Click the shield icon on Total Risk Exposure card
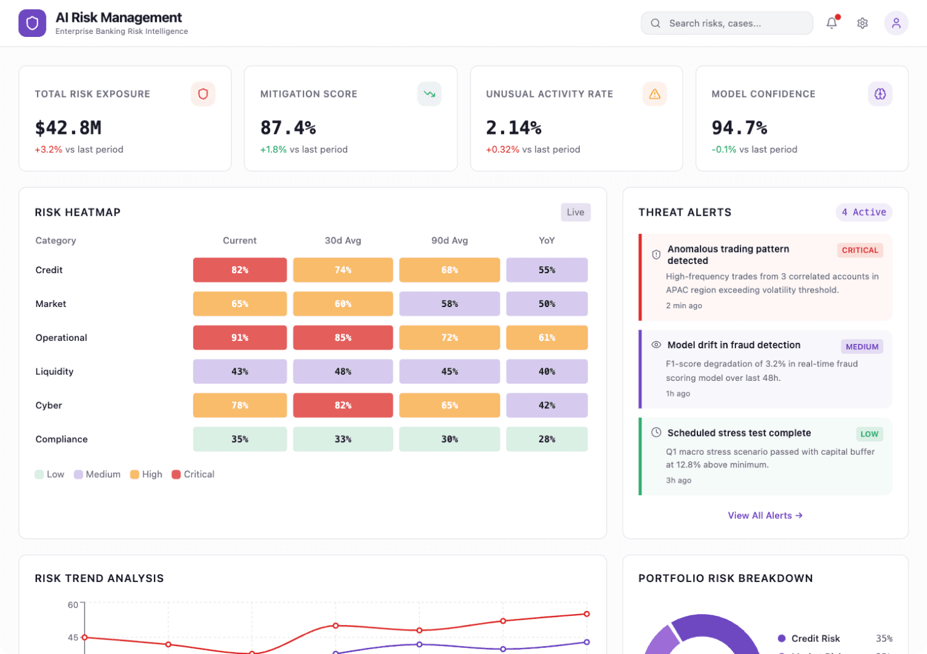The width and height of the screenshot is (927, 654). point(203,94)
